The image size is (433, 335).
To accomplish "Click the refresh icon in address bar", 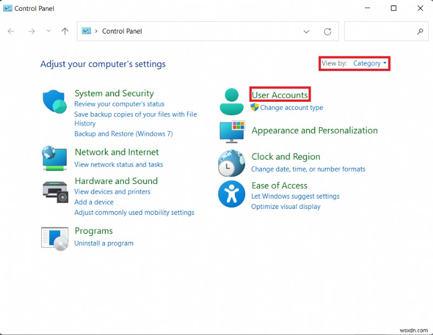I will (327, 31).
